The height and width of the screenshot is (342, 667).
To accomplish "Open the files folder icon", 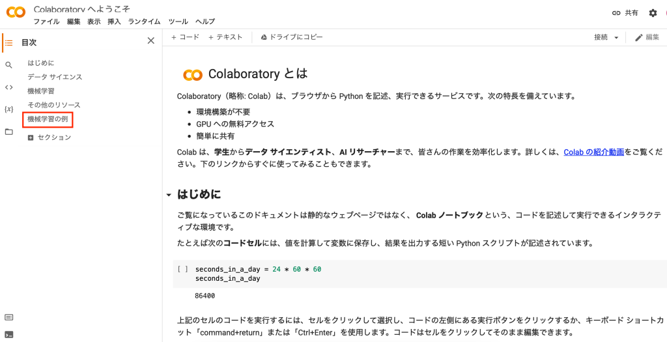I will pos(8,132).
